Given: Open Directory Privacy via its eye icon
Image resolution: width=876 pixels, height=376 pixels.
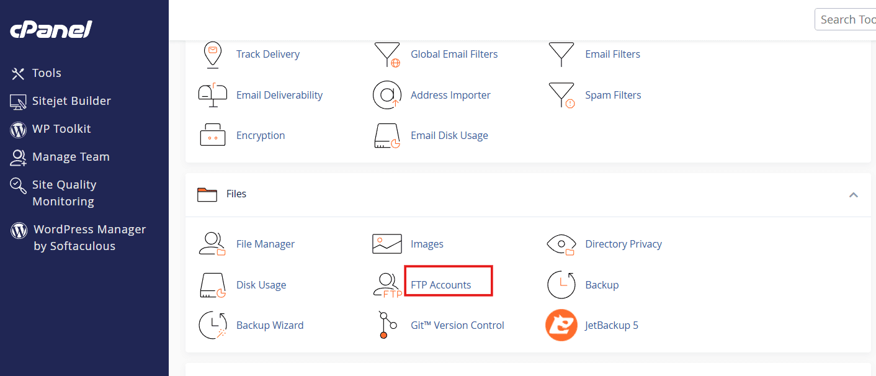Looking at the screenshot, I should click(561, 243).
